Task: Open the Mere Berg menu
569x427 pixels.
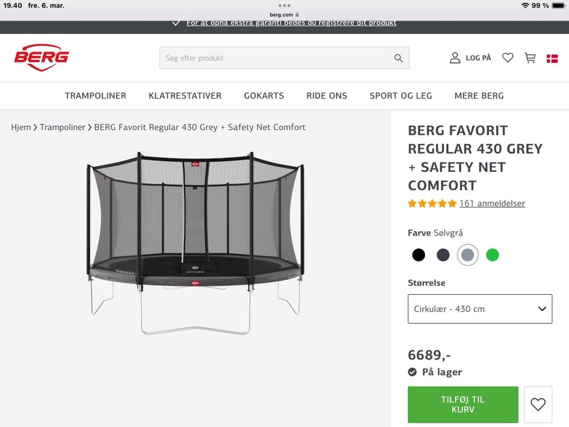Action: (x=479, y=95)
